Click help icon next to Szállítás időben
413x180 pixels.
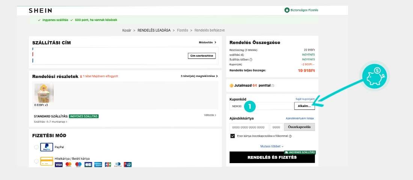251,60
